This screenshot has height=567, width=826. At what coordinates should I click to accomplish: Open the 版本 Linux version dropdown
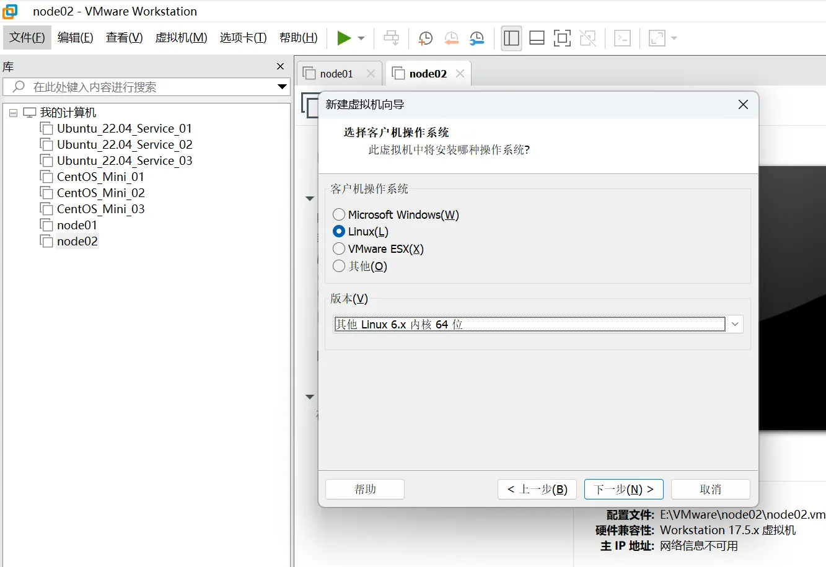point(734,324)
